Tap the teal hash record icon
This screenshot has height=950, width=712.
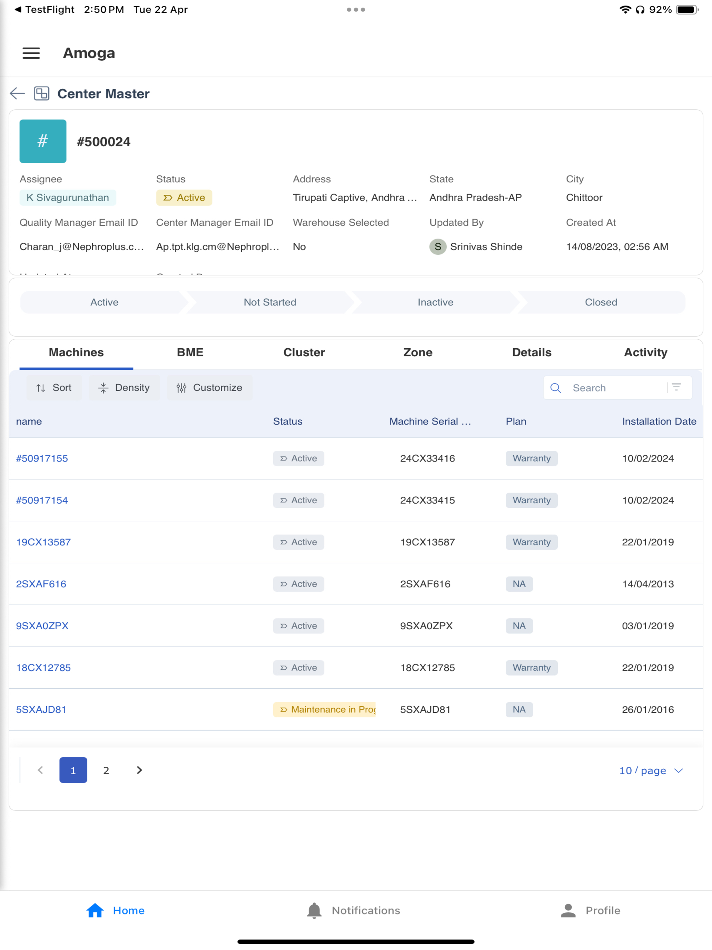[x=43, y=141]
